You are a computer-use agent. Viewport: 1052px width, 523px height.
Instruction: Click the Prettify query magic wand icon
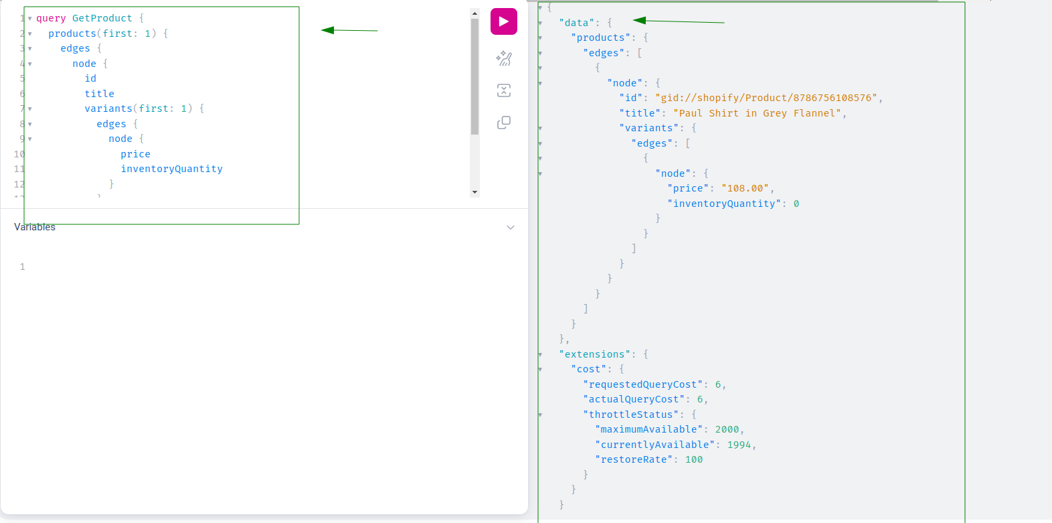(x=503, y=59)
